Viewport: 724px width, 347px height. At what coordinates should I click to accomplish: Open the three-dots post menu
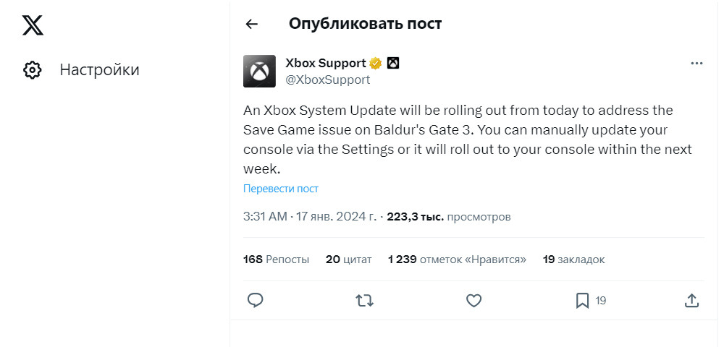click(696, 64)
